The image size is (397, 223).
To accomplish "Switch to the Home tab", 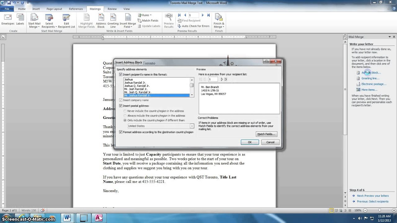I will pyautogui.click(x=22, y=9).
